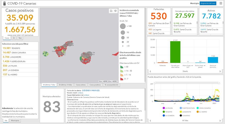Go to next page of Estado chart
Screen dimensions: 225x124
[x=220, y=71]
